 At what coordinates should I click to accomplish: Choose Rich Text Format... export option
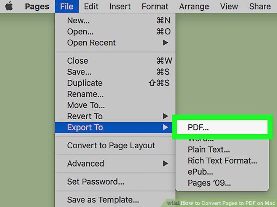[222, 161]
